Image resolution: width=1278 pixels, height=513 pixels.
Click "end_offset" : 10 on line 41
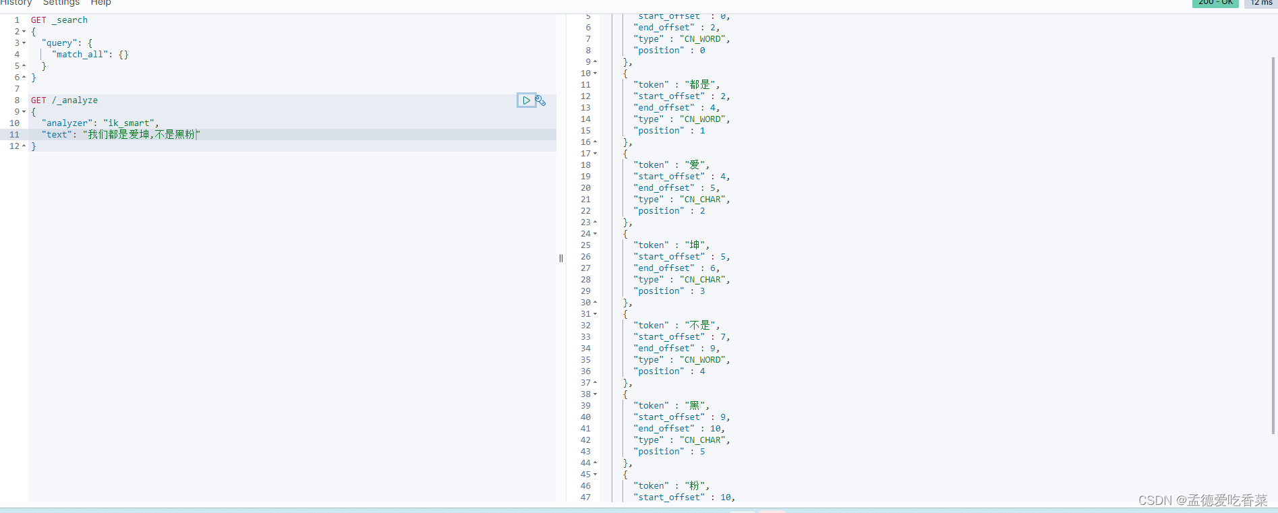click(679, 429)
